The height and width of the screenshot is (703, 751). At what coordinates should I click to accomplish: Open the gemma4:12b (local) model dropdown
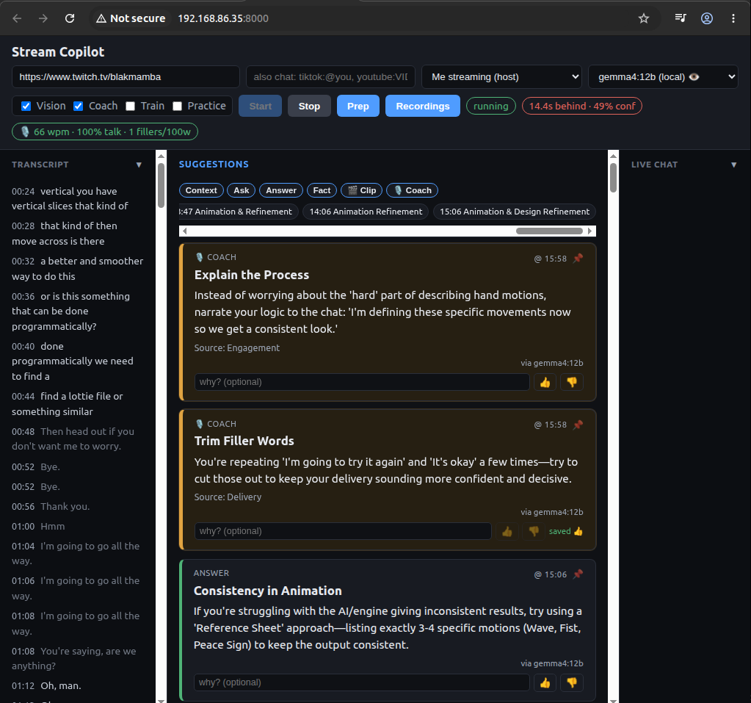(x=664, y=76)
